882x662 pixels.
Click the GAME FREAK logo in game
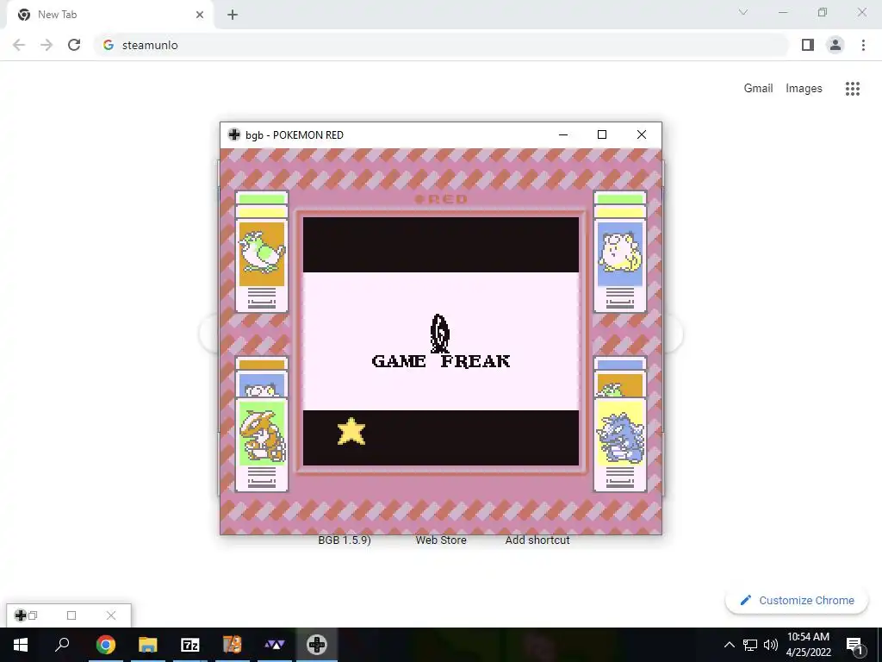click(x=441, y=341)
